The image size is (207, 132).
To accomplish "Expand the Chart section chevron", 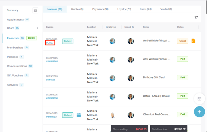I will [38, 28].
